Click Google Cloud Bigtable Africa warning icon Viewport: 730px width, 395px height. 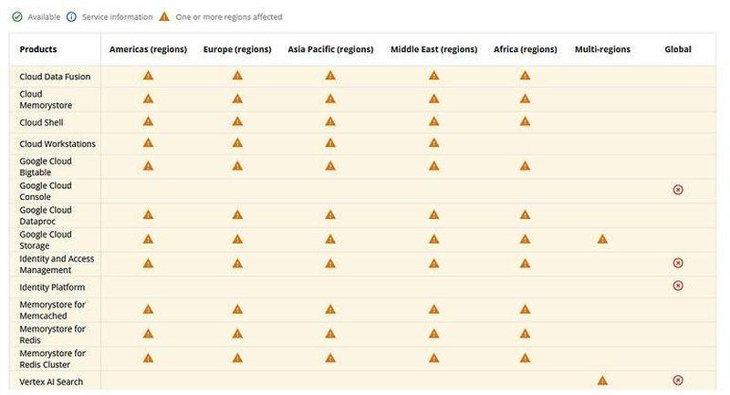pos(525,166)
